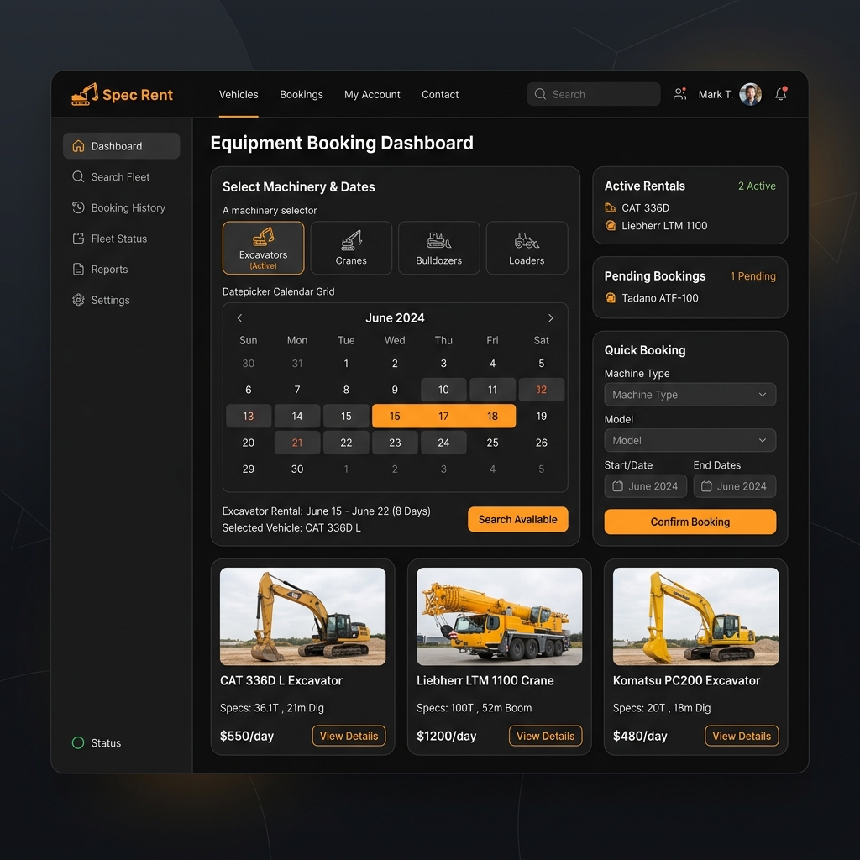Click the green Status indicator circle
The image size is (860, 860).
(x=78, y=742)
